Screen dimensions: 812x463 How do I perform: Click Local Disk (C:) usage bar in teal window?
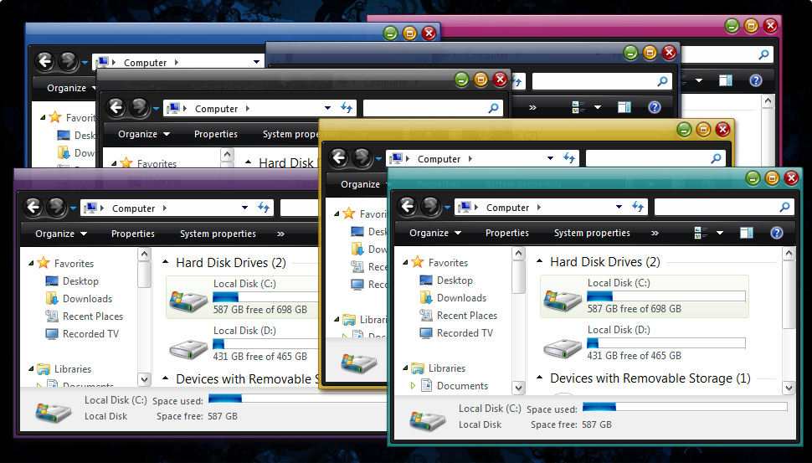coord(666,296)
